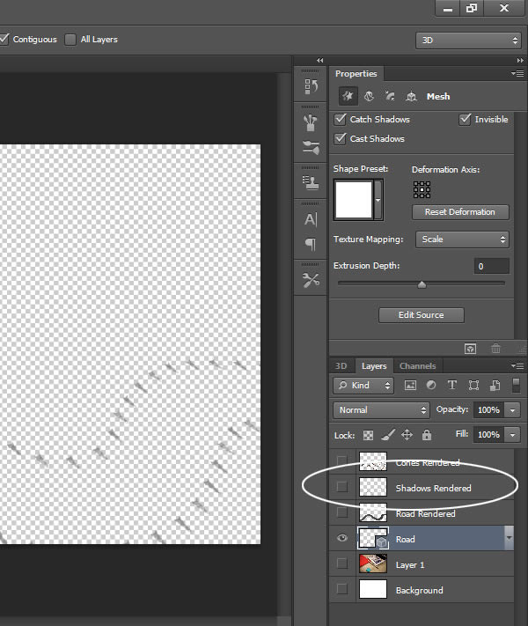The height and width of the screenshot is (626, 528).
Task: Click the Edit Source button
Action: click(421, 315)
